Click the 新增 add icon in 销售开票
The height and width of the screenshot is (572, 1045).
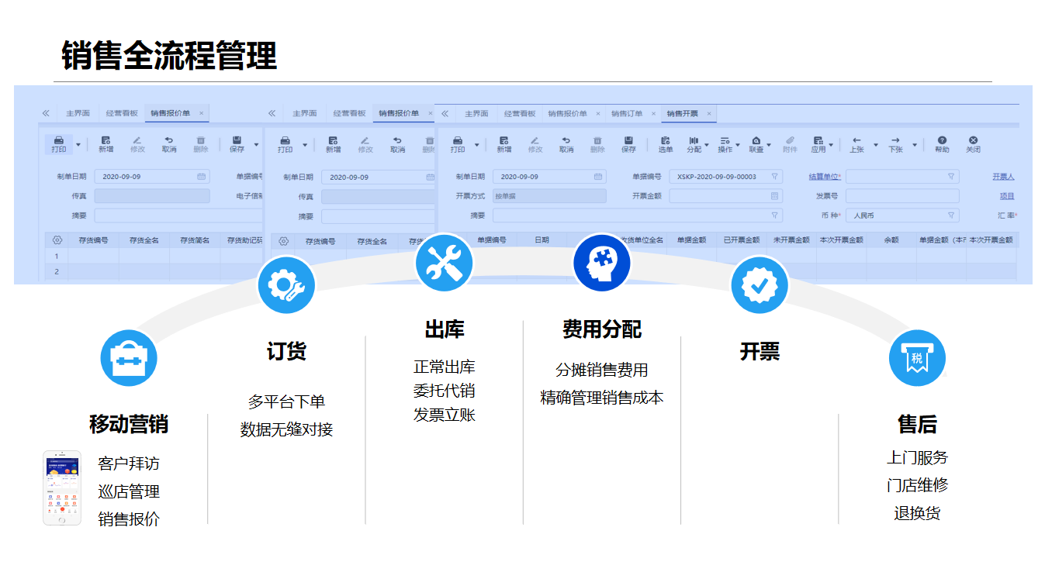(503, 143)
